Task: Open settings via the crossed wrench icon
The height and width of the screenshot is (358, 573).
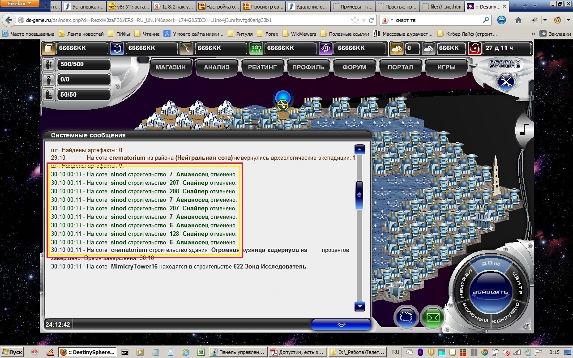Action: pyautogui.click(x=506, y=82)
